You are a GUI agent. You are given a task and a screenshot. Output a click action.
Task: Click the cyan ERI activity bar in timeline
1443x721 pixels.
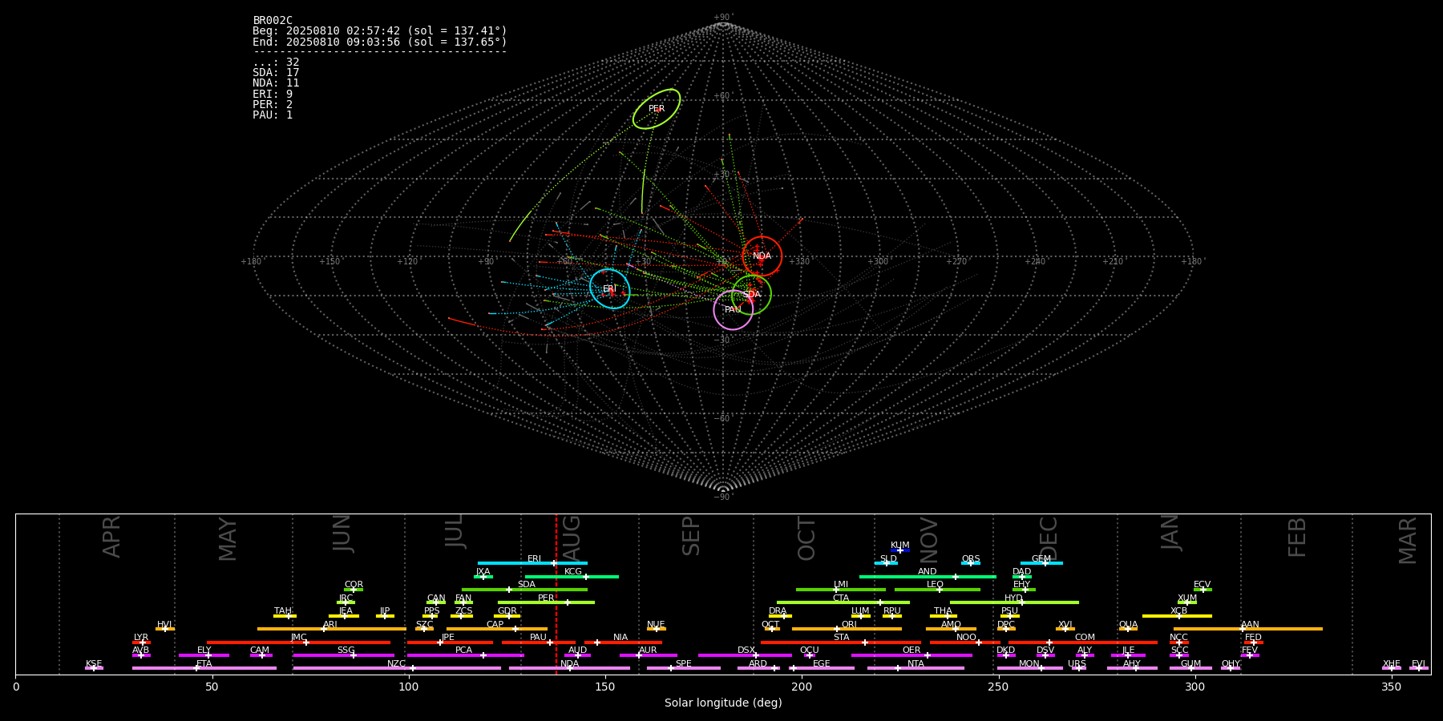coord(532,563)
